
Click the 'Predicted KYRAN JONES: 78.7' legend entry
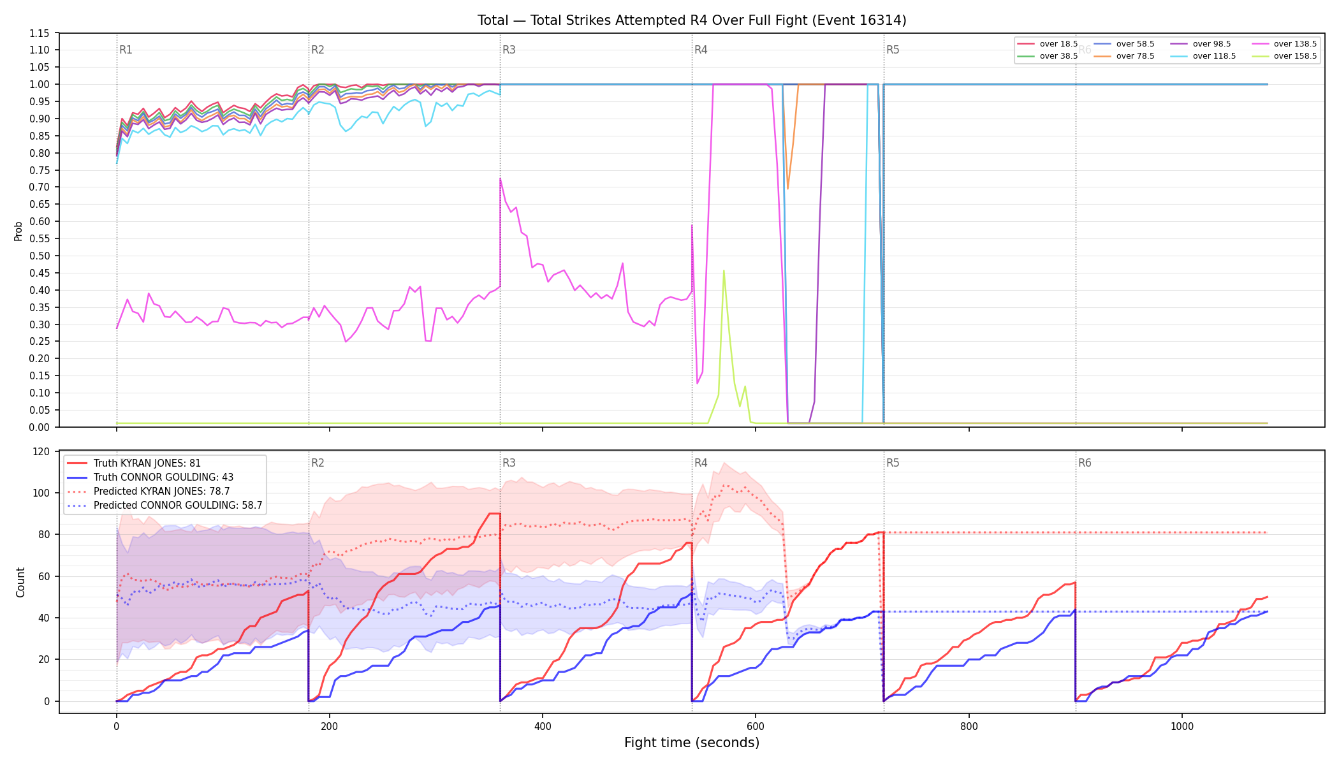click(x=148, y=492)
